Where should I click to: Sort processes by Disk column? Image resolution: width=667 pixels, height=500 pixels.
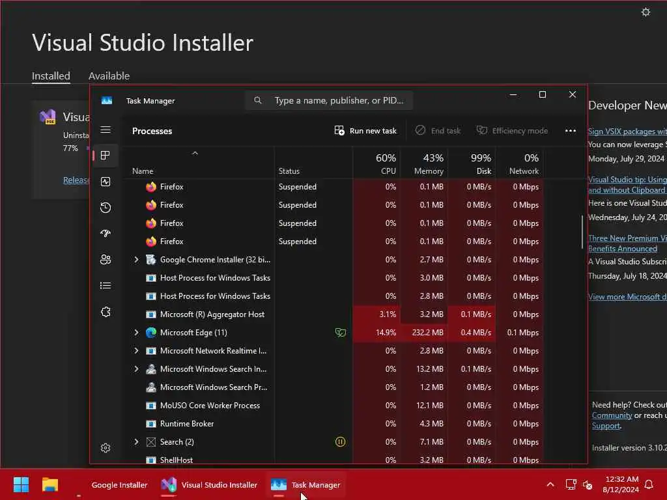point(472,163)
